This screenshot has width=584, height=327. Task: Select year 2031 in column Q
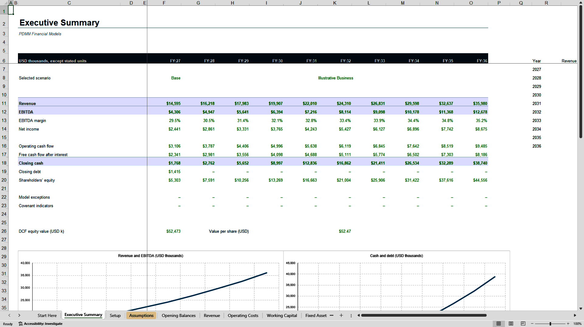(537, 103)
